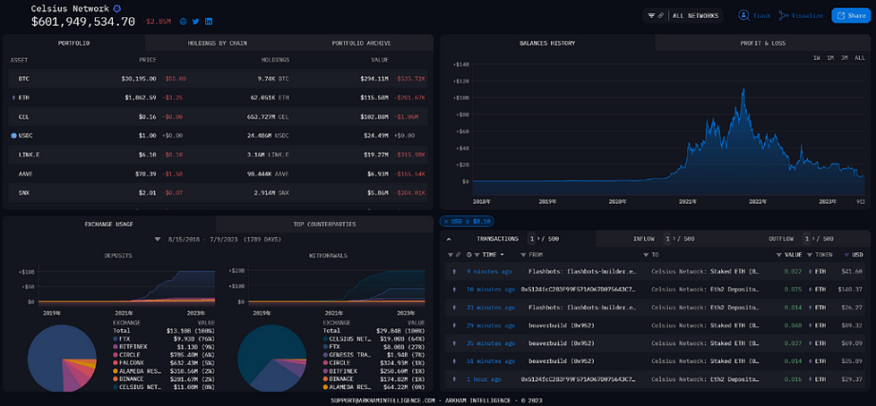This screenshot has width=876, height=406.
Task: Select the Portfolio tab
Action: (74, 43)
